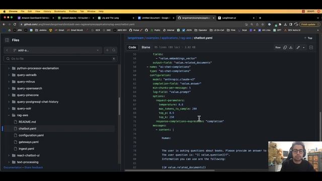Click Zoom icon in macOS menu bar
Screen dimensions: 322x181
(311, 11)
